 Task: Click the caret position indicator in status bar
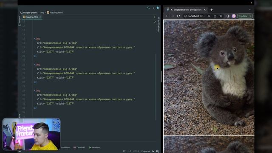125,151
